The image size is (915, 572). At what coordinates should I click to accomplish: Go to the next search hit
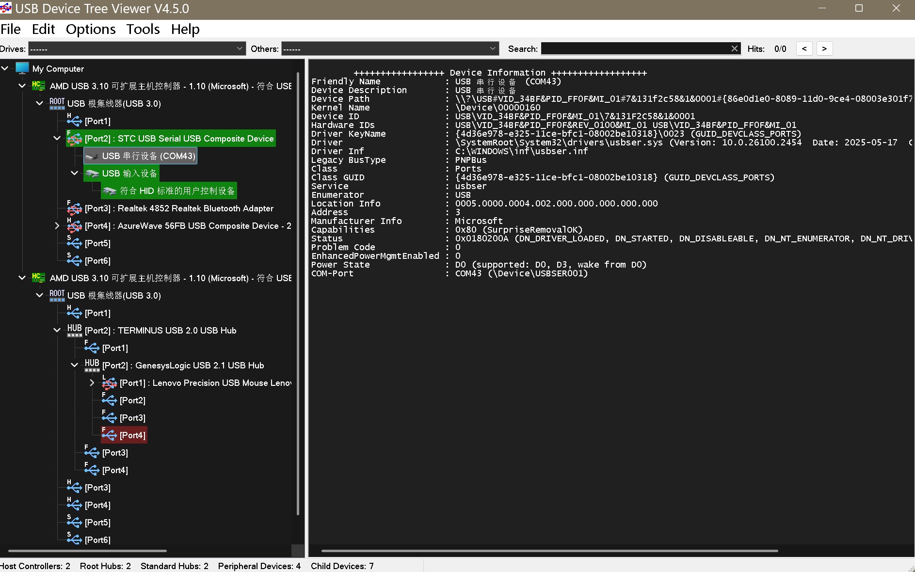(x=824, y=48)
